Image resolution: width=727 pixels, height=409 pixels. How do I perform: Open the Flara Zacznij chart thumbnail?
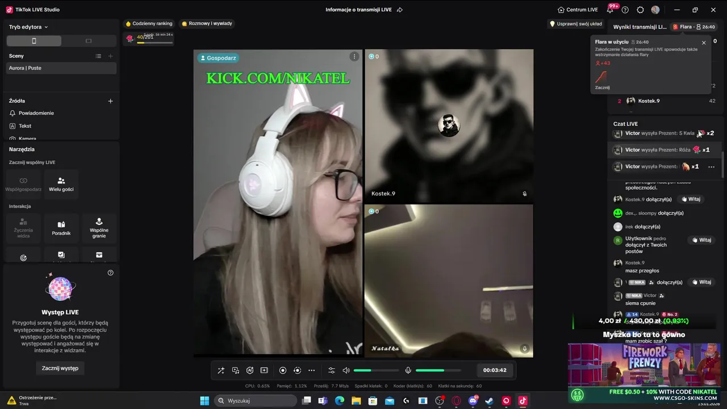click(x=601, y=77)
